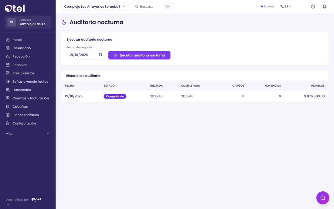Click the Cabañas sidebar icon
This screenshot has height=209, width=334.
(x=8, y=107)
